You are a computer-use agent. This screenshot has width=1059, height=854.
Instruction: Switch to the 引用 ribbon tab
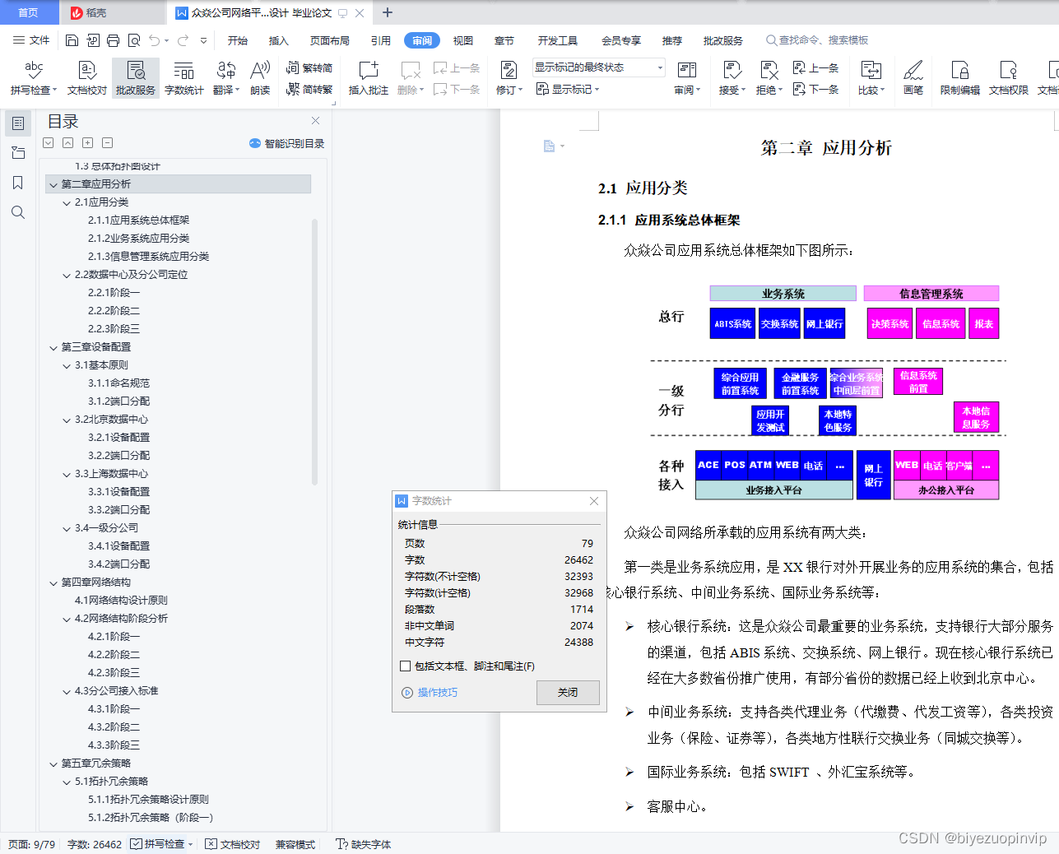pos(381,40)
